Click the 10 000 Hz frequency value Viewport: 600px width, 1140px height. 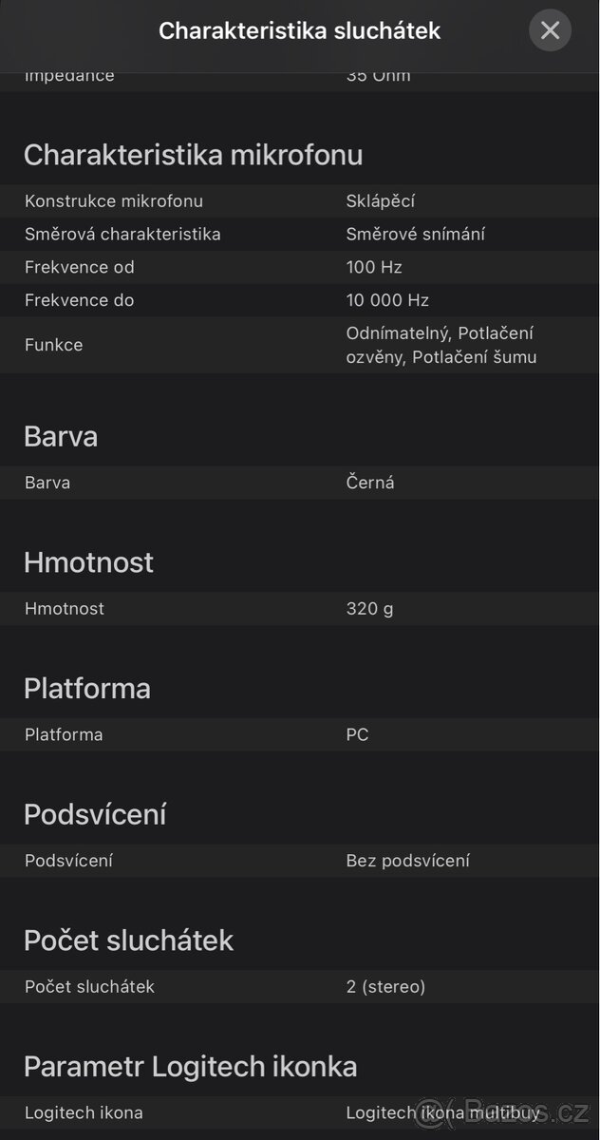pos(387,300)
